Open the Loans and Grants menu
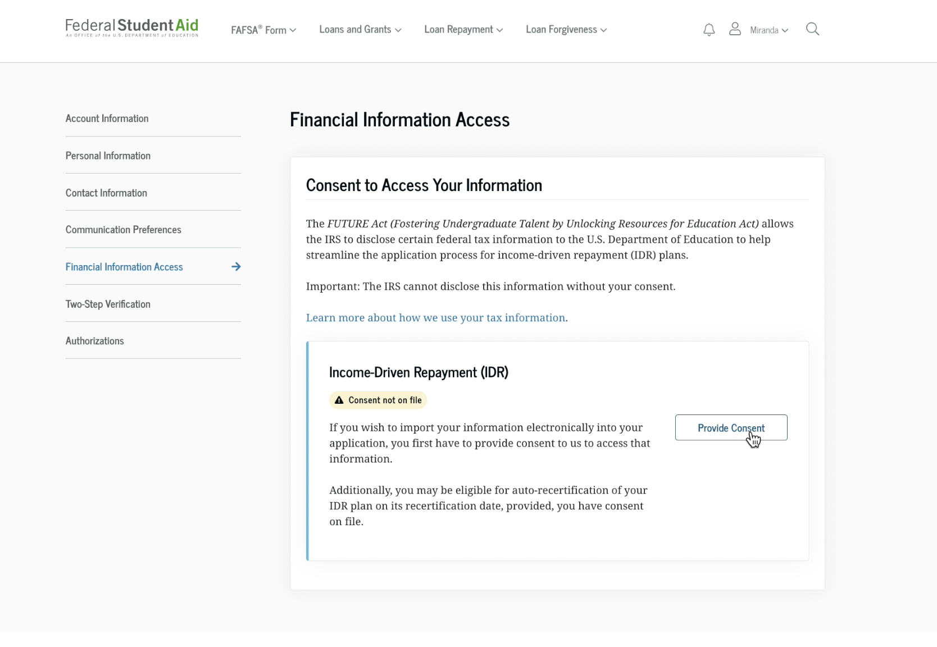The height and width of the screenshot is (647, 937). click(x=360, y=30)
